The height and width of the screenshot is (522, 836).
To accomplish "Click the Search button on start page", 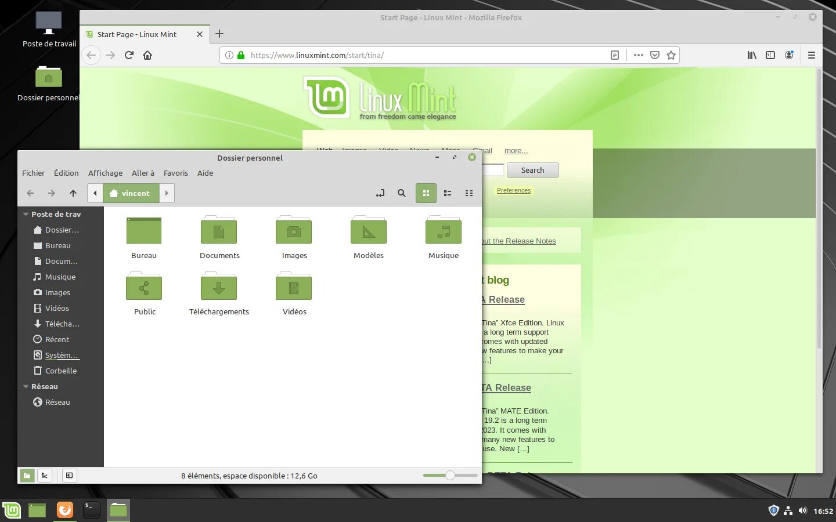I will tap(532, 170).
